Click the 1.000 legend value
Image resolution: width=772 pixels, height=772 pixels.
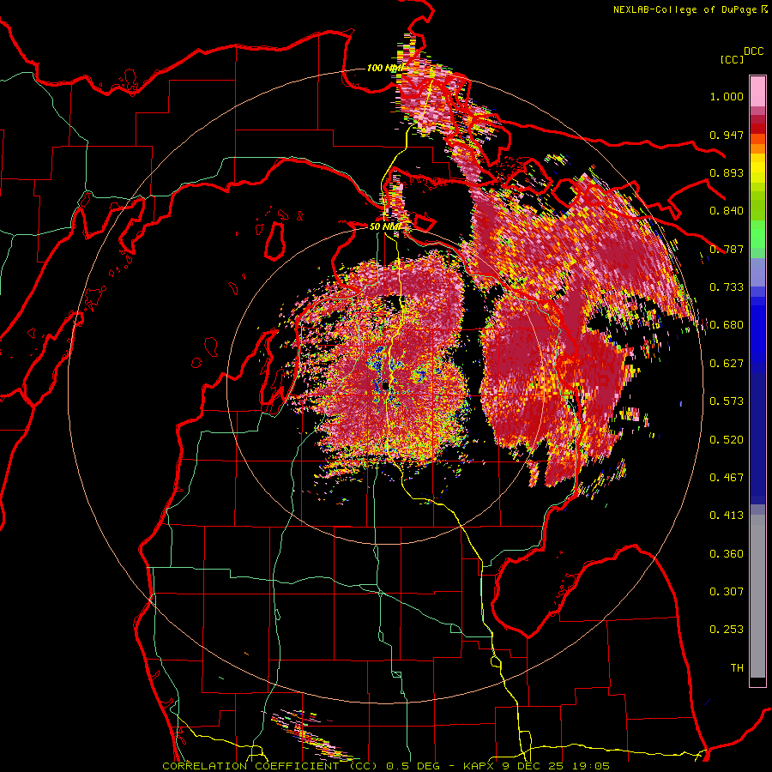pos(727,96)
